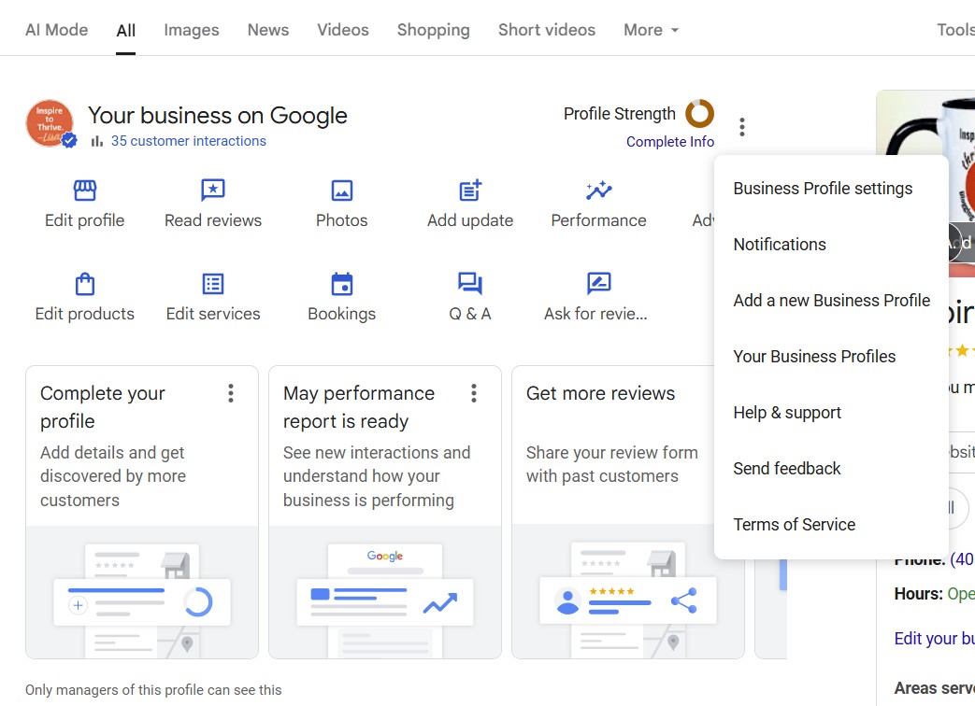The height and width of the screenshot is (706, 975).
Task: Click the Edit profile storefront icon
Action: coord(84,190)
